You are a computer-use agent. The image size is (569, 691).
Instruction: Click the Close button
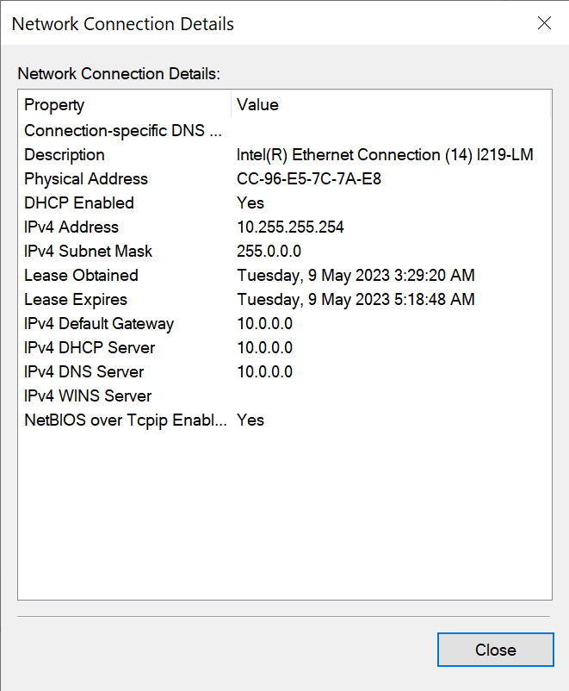click(x=496, y=650)
